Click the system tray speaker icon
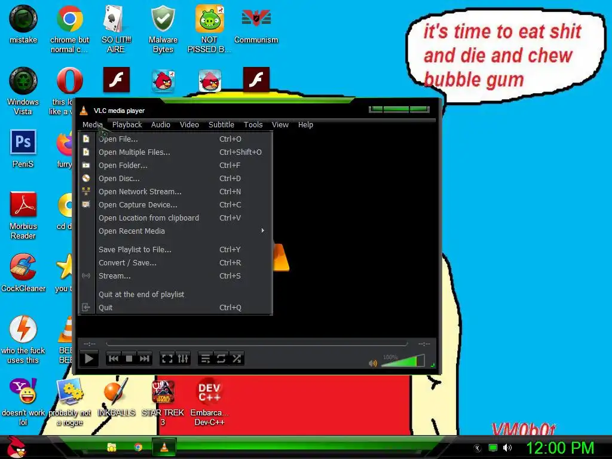612x459 pixels. tap(507, 448)
